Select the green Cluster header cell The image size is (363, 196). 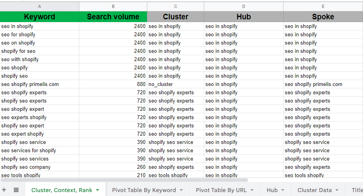175,17
